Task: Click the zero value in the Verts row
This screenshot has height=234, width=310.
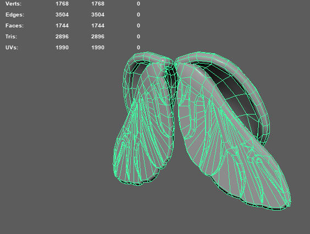Action: coord(139,4)
